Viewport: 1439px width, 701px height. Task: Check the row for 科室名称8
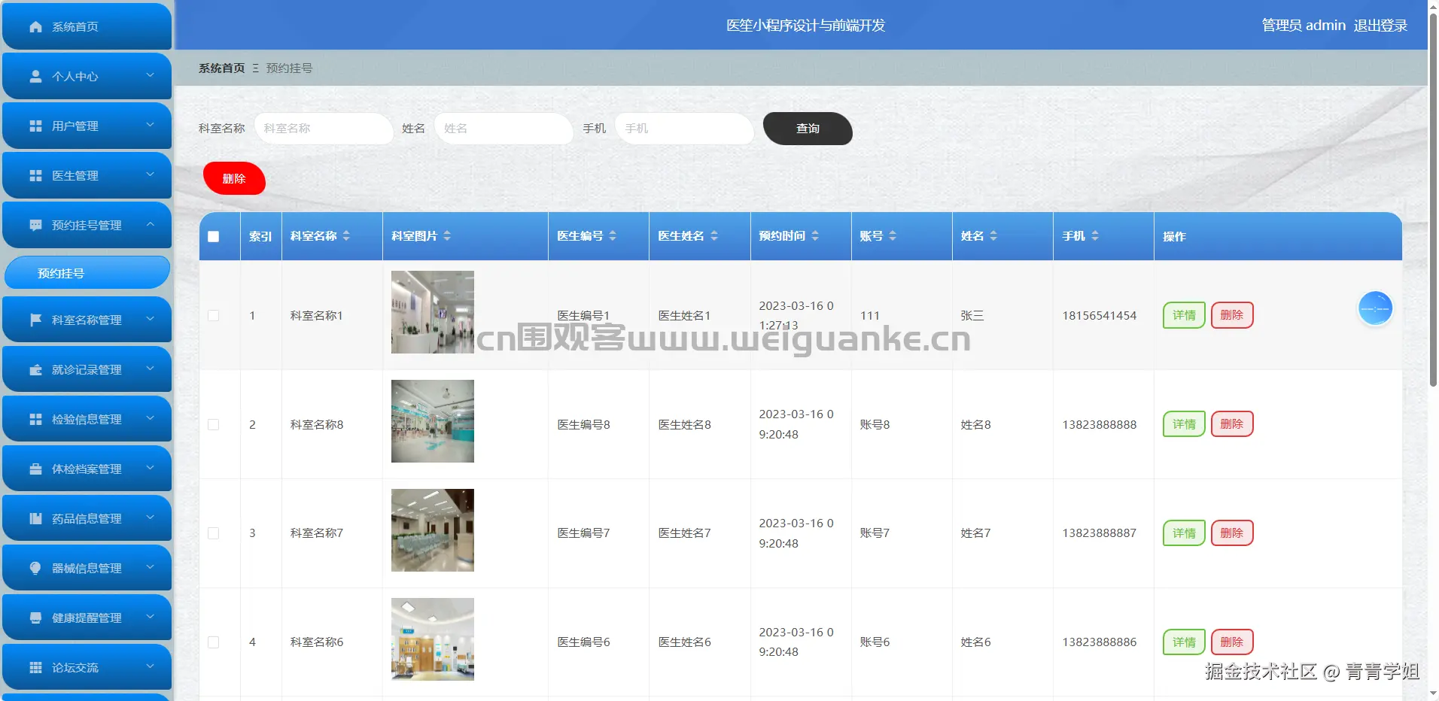pyautogui.click(x=214, y=424)
